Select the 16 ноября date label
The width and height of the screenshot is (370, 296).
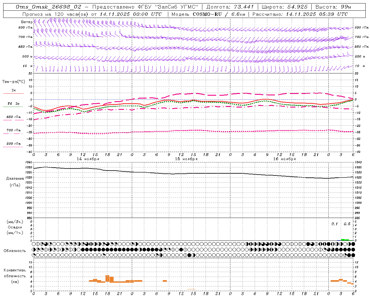pos(284,159)
